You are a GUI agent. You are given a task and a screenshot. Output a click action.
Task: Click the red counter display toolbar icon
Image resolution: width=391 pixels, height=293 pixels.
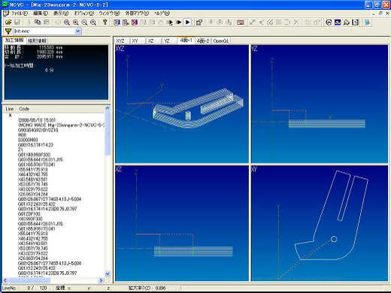coord(240,23)
